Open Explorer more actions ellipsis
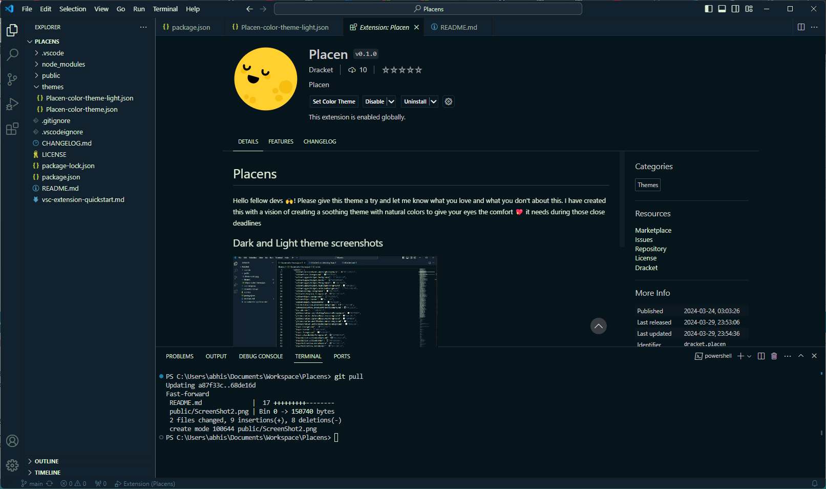826x489 pixels. click(143, 27)
